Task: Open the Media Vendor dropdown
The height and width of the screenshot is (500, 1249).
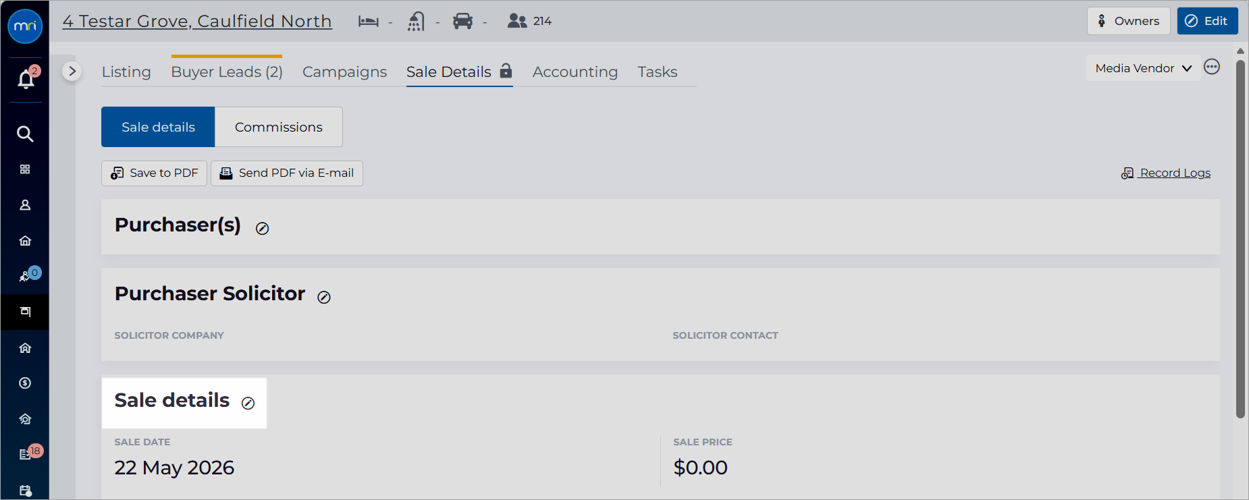Action: 1143,68
